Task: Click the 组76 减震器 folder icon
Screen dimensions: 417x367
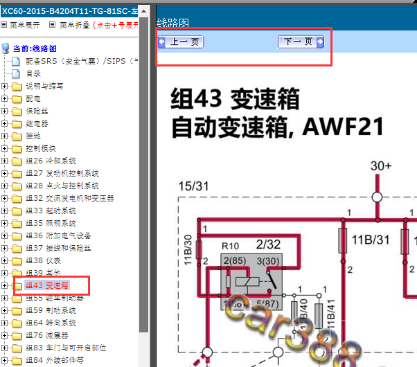Action: coord(17,336)
